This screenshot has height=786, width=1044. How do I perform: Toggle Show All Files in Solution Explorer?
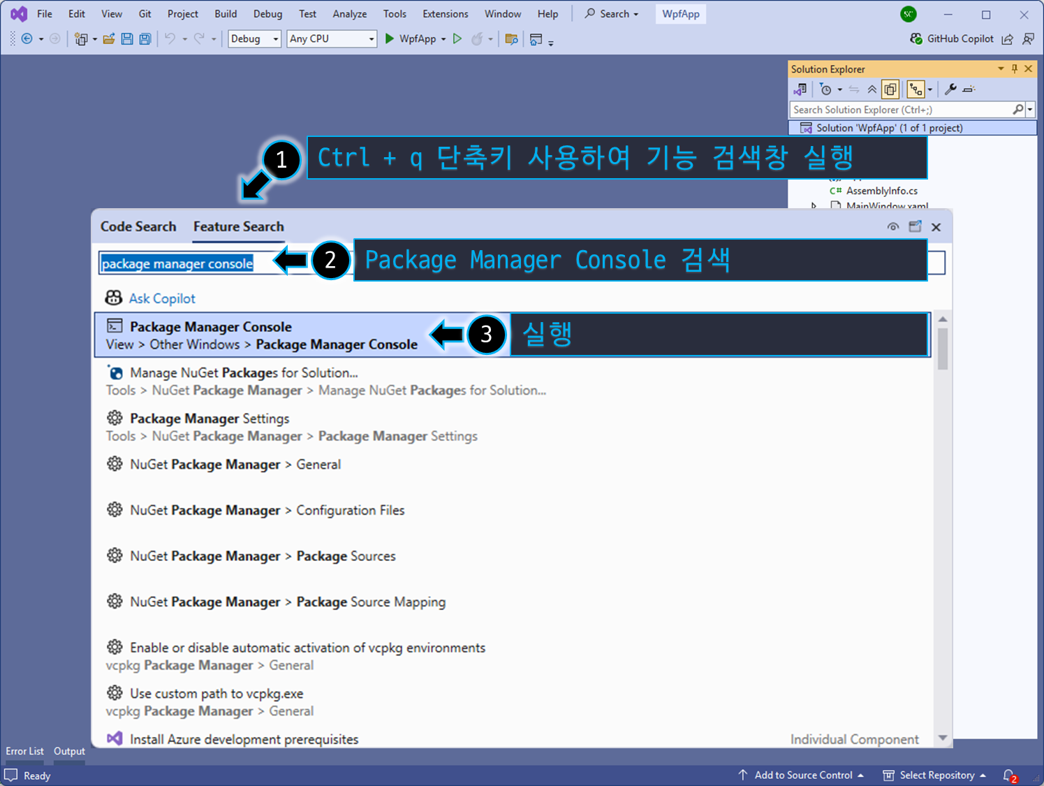(x=890, y=89)
